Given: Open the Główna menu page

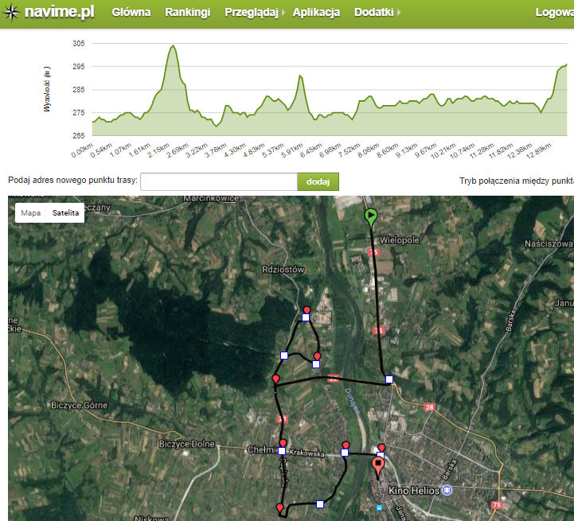Looking at the screenshot, I should point(131,13).
